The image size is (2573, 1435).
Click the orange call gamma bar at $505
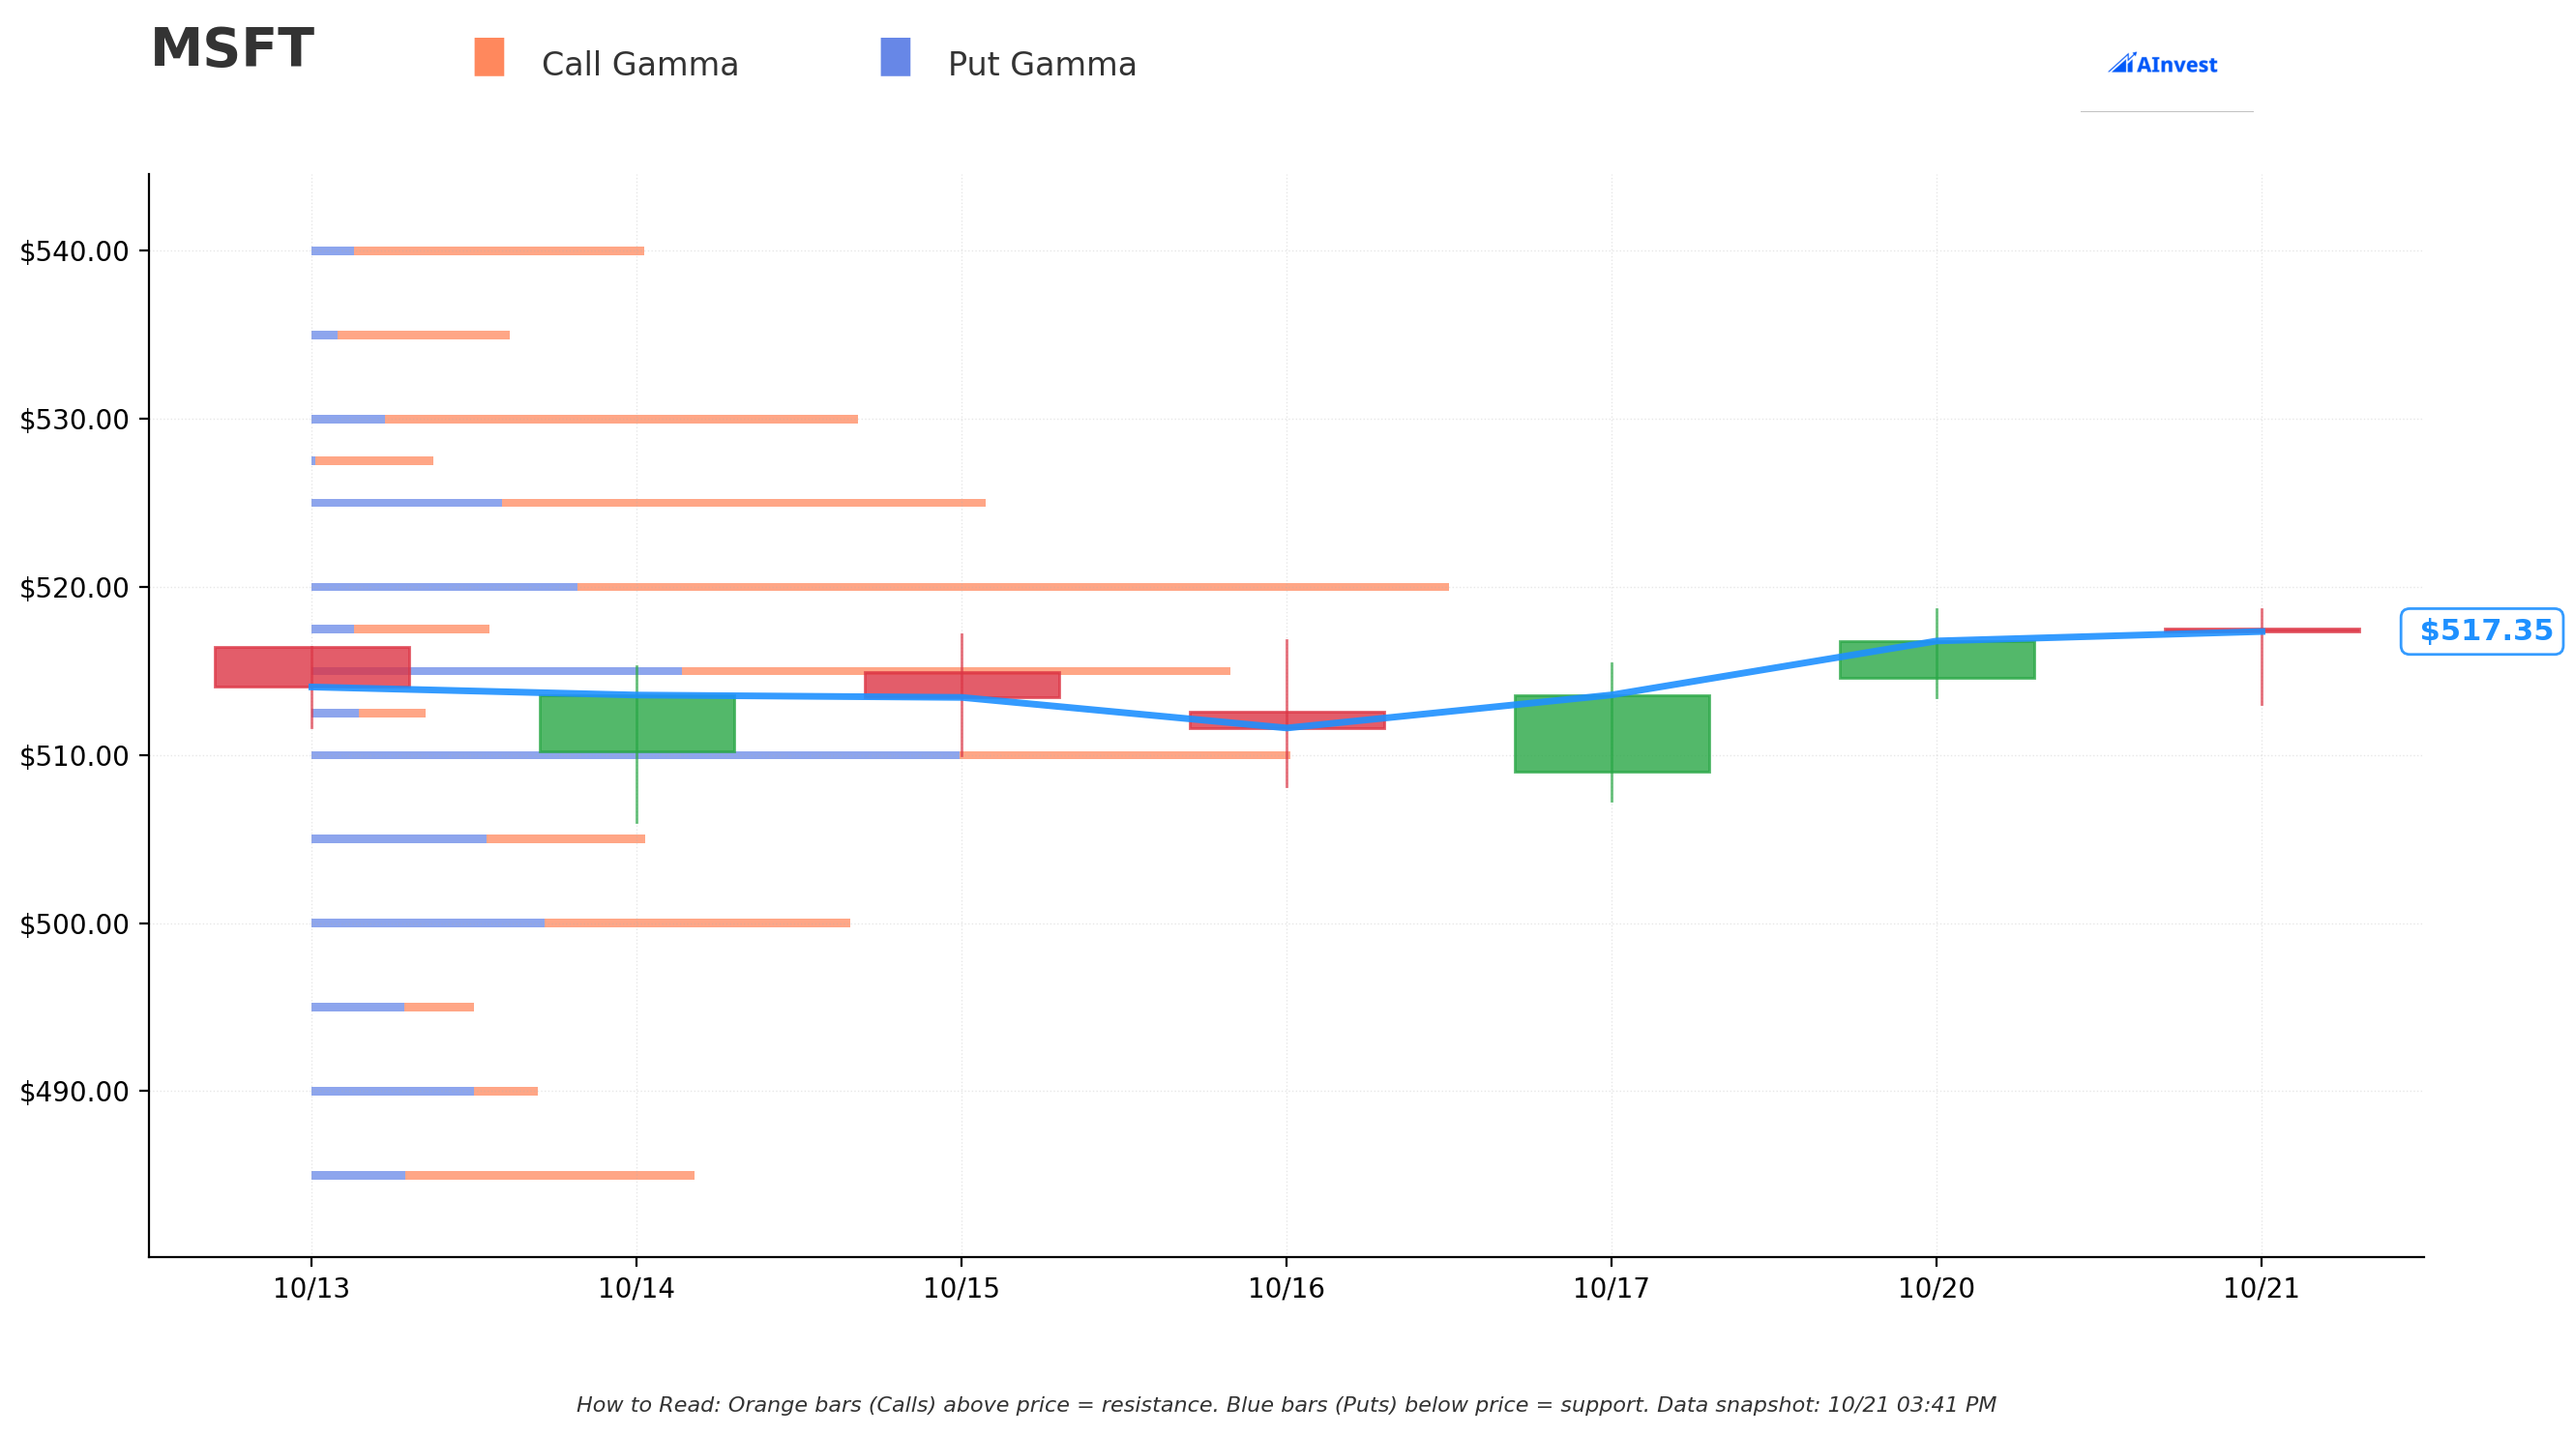566,838
